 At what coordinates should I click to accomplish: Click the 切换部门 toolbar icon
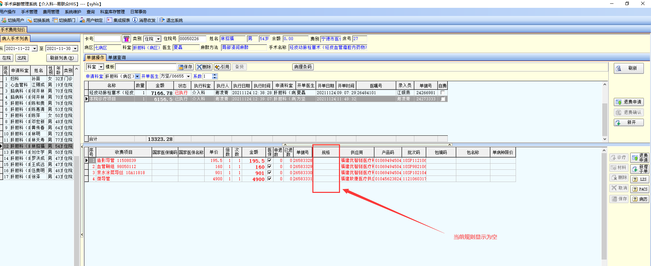pos(55,20)
